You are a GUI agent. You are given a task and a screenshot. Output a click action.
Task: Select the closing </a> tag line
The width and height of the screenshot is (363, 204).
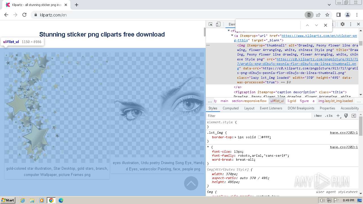click(238, 87)
